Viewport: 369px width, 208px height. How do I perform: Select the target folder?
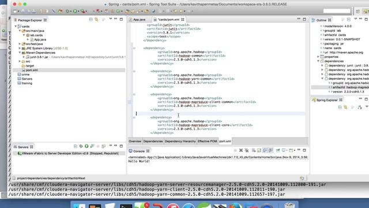click(x=28, y=66)
